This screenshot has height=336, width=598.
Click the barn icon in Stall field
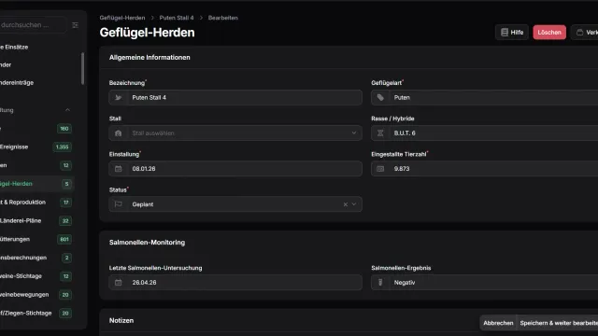119,133
